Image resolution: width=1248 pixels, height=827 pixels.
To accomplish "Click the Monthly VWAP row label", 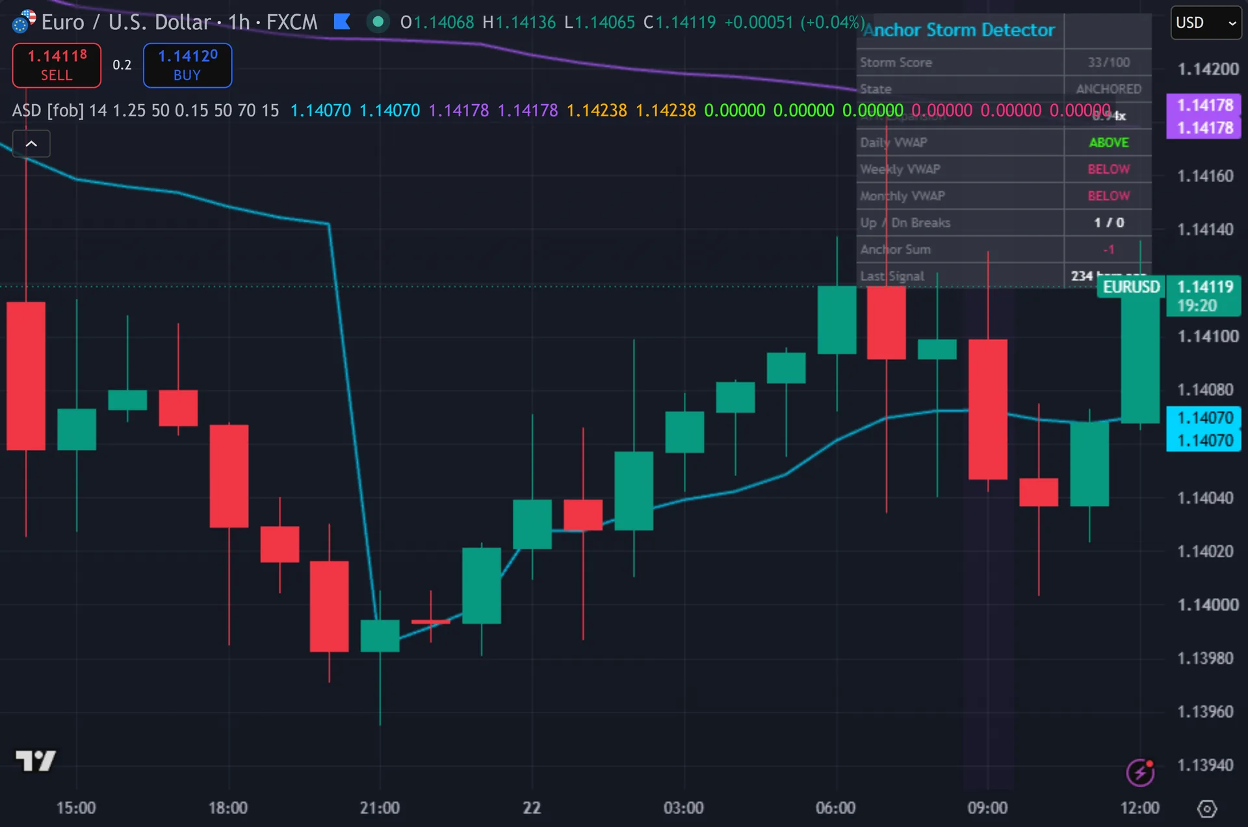I will point(902,196).
